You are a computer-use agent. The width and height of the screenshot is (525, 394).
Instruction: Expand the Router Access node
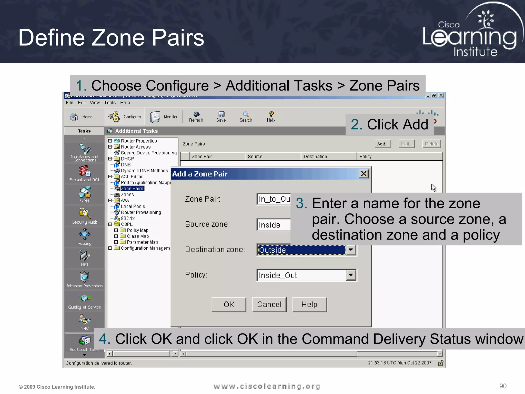[x=110, y=147]
